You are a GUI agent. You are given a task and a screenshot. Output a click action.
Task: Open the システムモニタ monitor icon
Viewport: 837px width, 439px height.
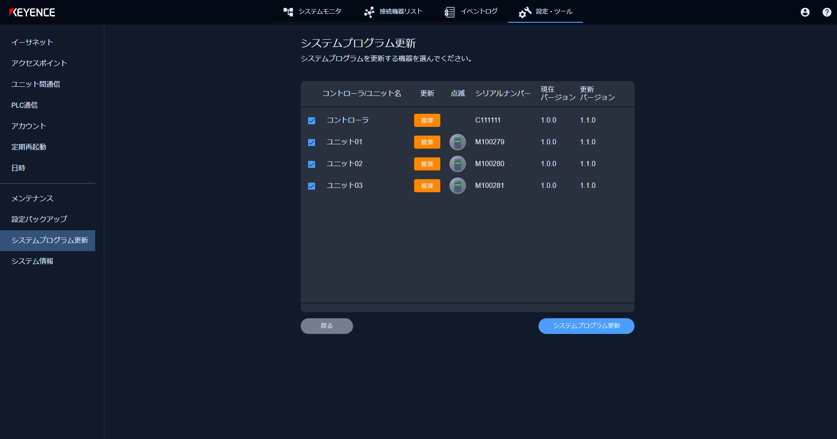point(288,12)
